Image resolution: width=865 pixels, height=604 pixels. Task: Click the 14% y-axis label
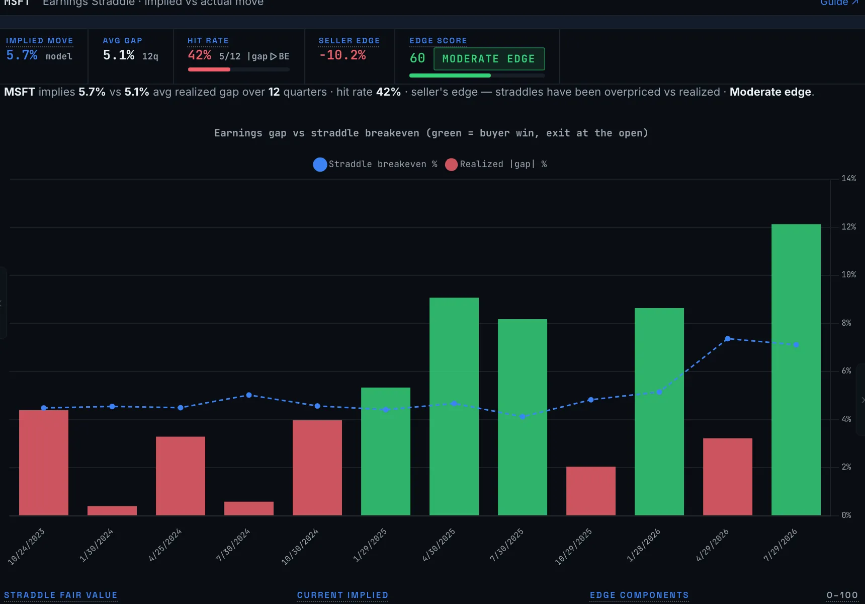tap(849, 179)
